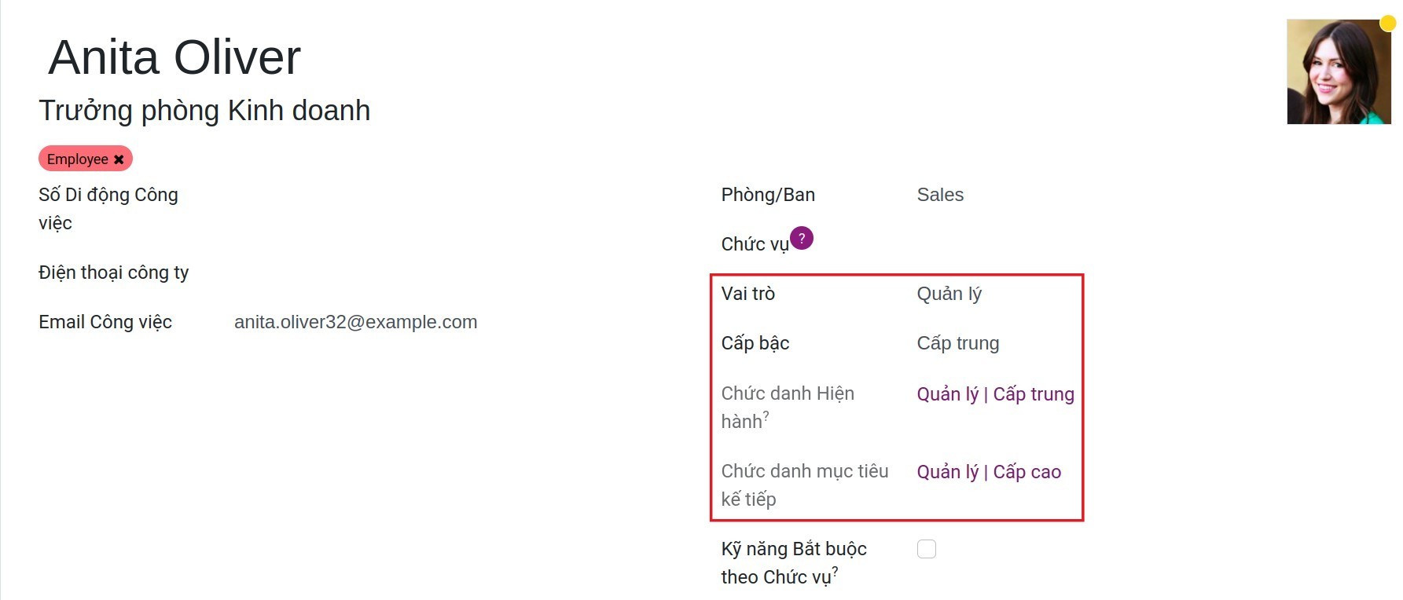
Task: Click the purple help icon beside Chức vụ
Action: (x=801, y=237)
